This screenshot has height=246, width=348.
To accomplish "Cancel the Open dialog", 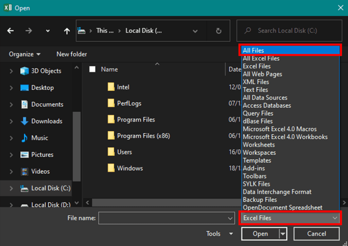I will point(316,234).
